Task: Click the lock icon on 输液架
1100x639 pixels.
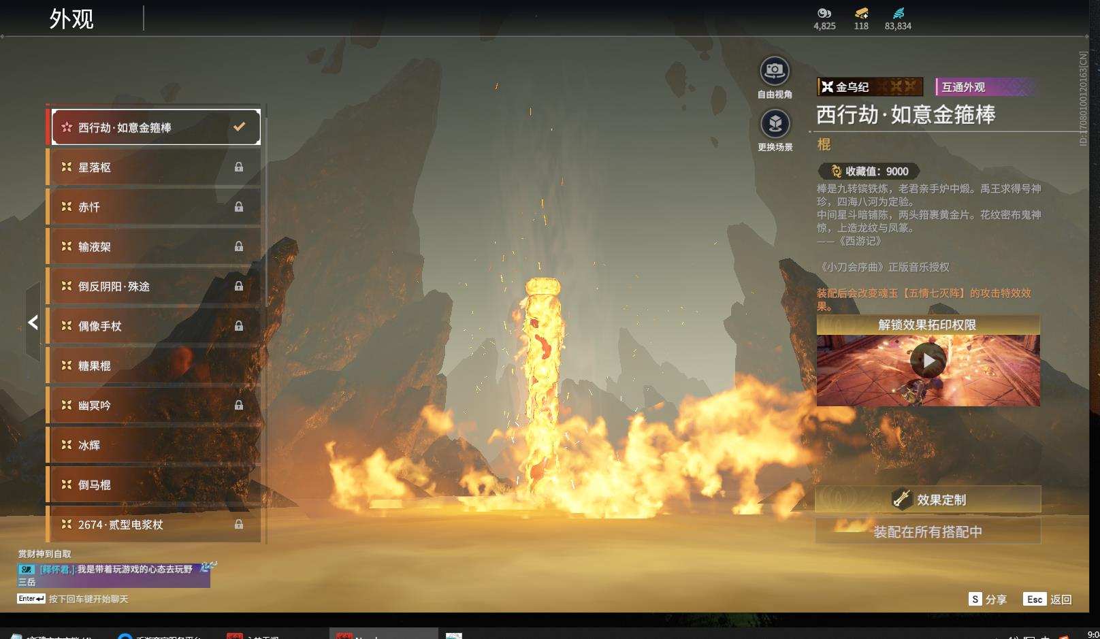Action: pos(239,246)
